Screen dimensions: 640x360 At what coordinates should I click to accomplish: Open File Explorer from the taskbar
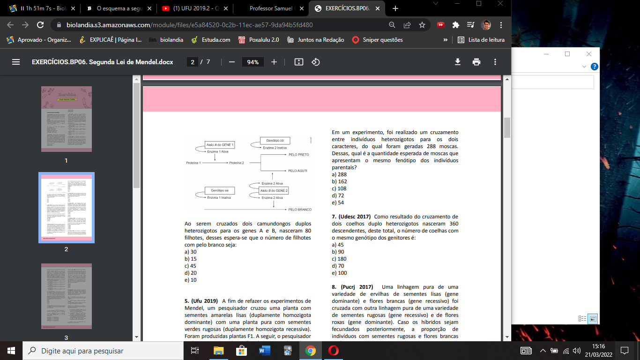pyautogui.click(x=219, y=351)
